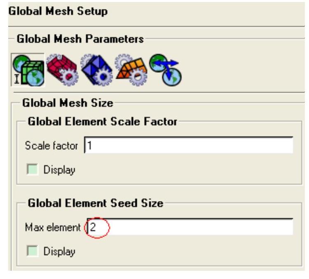Click the Scale factor text label

click(x=51, y=146)
